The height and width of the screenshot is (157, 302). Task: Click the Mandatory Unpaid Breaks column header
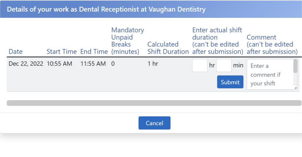coord(128,41)
